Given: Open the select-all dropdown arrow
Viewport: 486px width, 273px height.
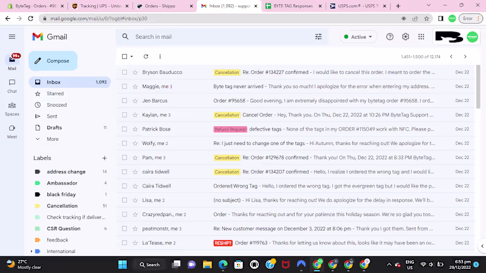Looking at the screenshot, I should [x=132, y=56].
